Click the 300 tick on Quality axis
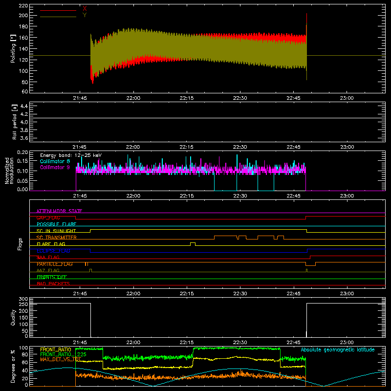The image size is (391, 391). (23, 299)
